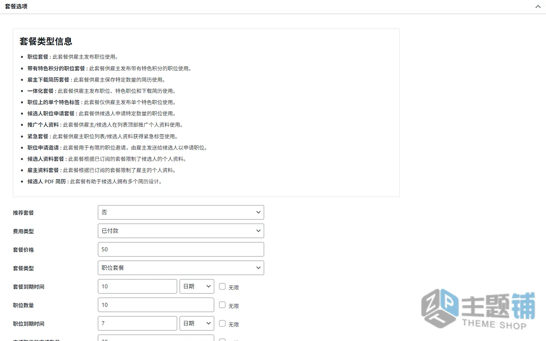Click the 套餐价格 input field
546x341 pixels.
181,249
